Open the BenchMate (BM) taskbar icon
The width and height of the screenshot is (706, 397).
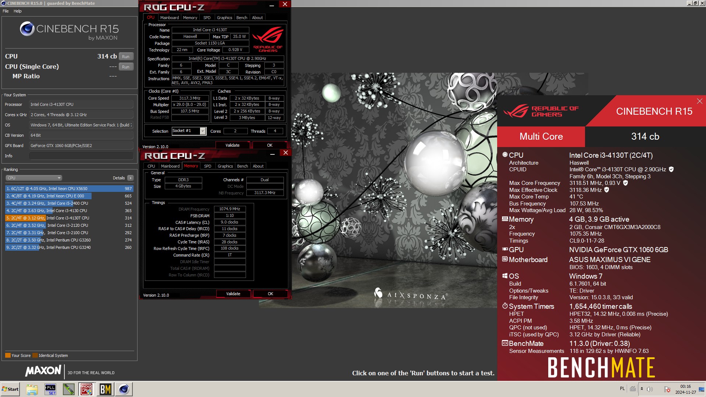105,389
